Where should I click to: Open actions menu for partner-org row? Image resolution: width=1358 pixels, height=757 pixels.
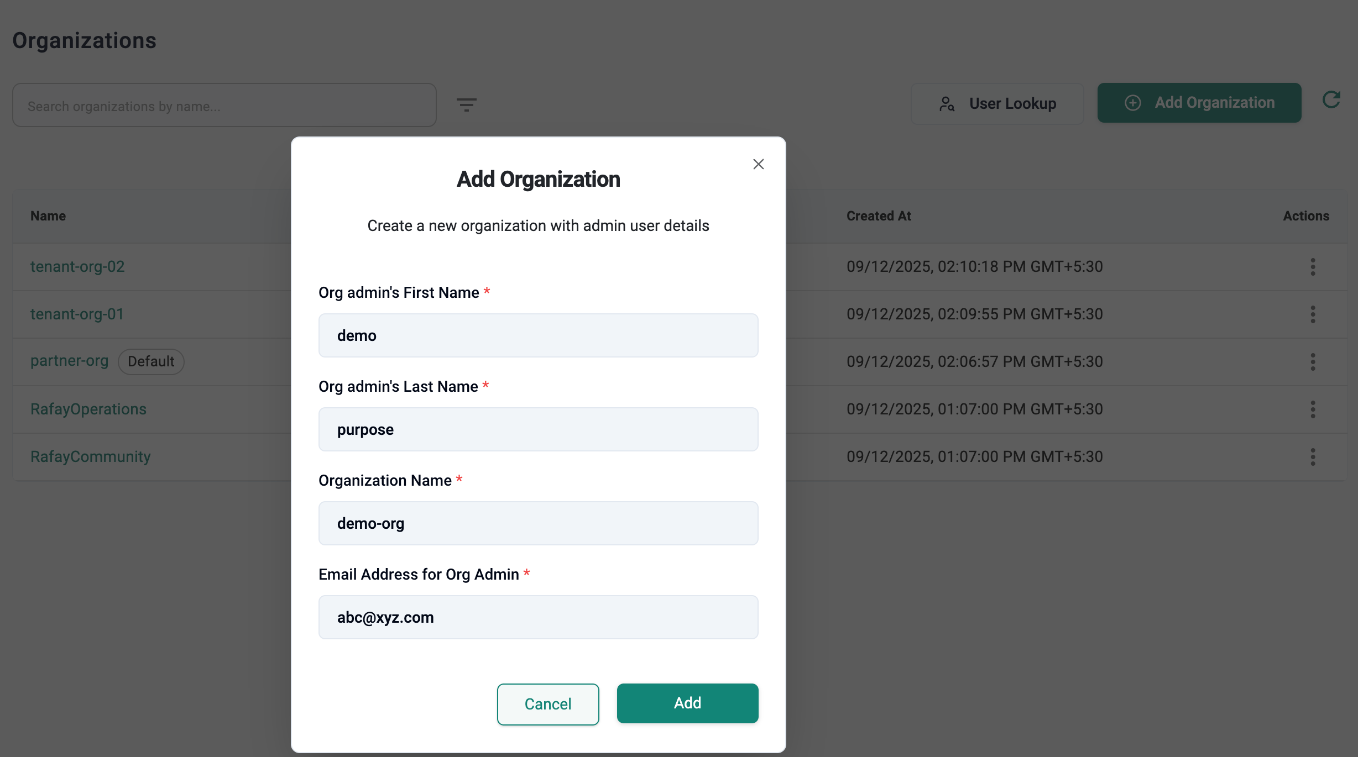tap(1313, 362)
